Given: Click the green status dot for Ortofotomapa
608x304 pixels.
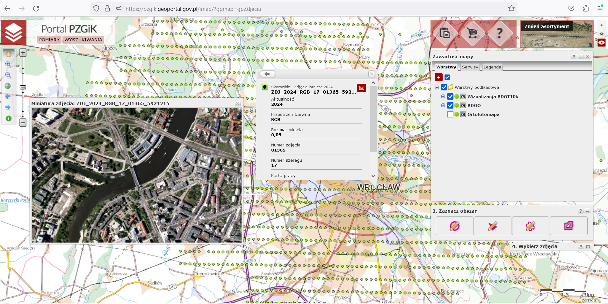Looking at the screenshot, I should coord(457,114).
